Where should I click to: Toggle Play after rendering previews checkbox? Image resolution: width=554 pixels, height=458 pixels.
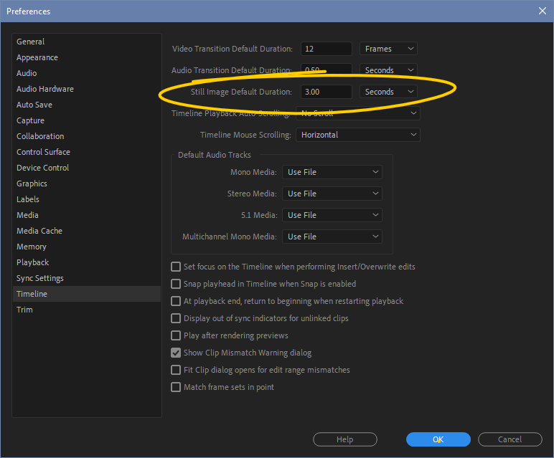tap(176, 335)
